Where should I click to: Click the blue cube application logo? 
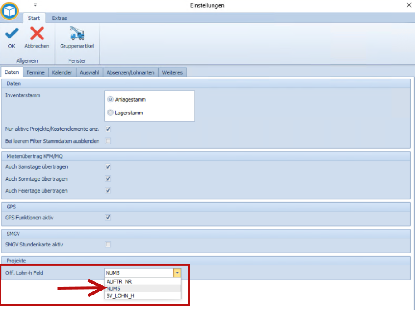pyautogui.click(x=10, y=11)
